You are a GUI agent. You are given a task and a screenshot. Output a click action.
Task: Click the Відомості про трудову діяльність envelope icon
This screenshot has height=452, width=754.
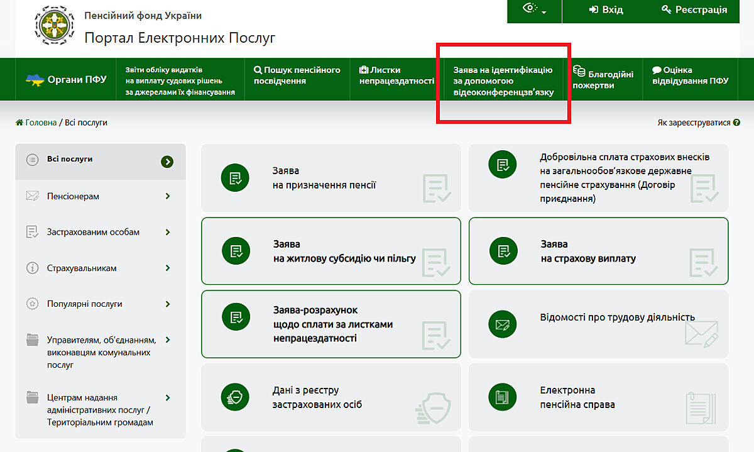pyautogui.click(x=503, y=325)
